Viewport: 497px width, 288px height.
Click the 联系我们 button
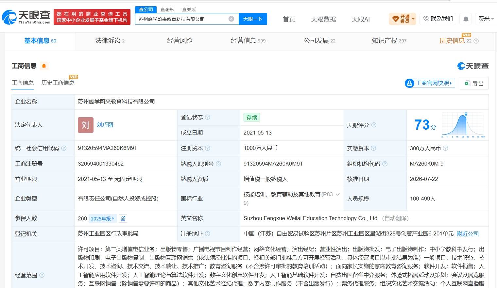click(x=438, y=19)
